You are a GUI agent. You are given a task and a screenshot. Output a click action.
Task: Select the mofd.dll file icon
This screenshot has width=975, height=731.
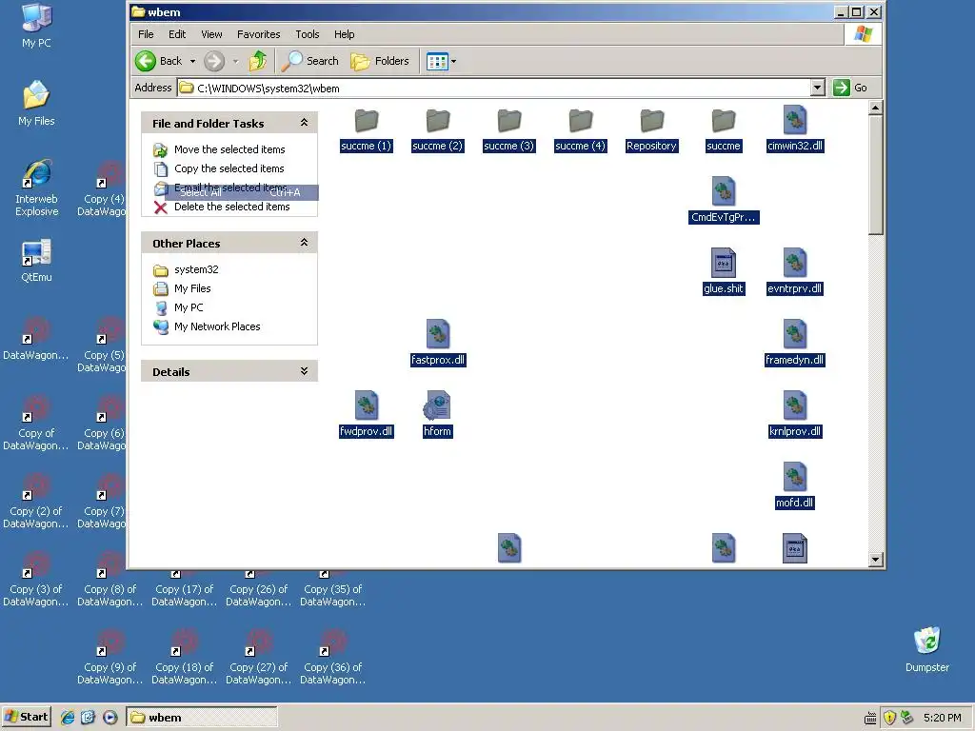coord(795,478)
